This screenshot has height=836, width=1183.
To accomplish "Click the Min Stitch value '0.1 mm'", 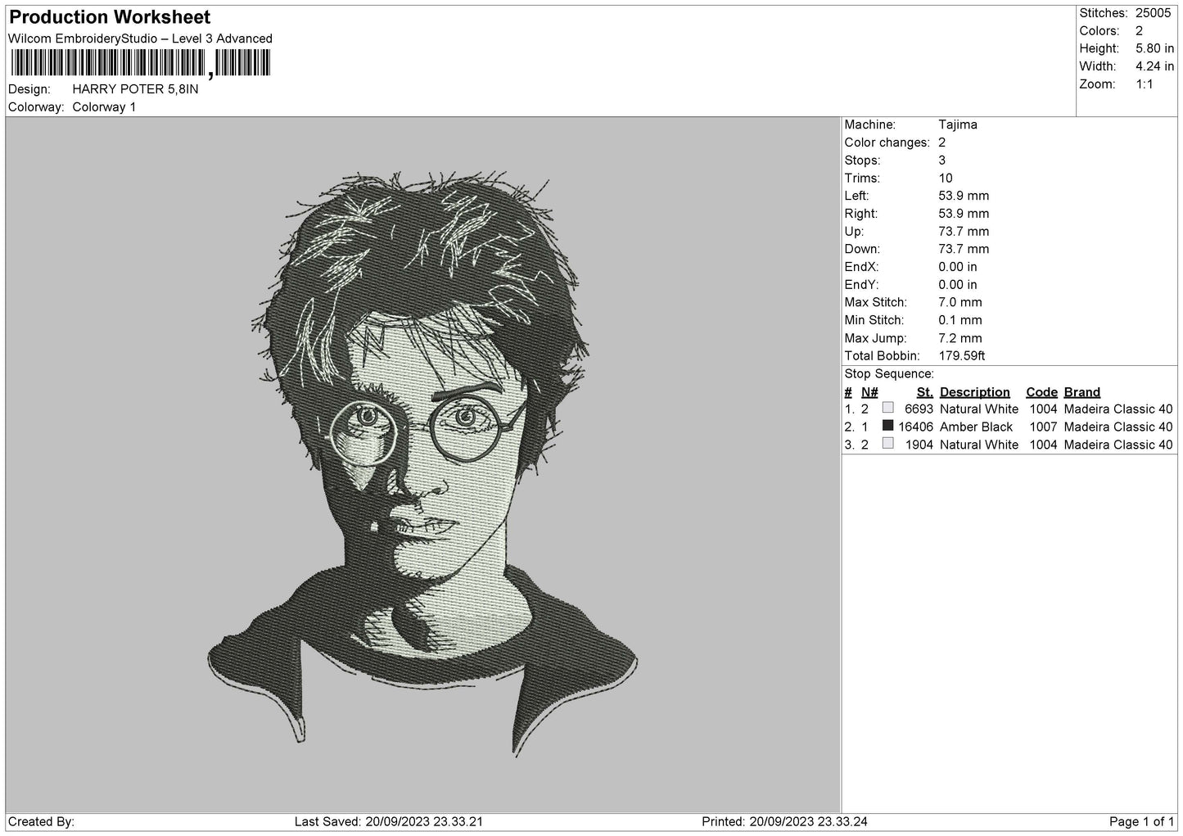I will coord(960,320).
